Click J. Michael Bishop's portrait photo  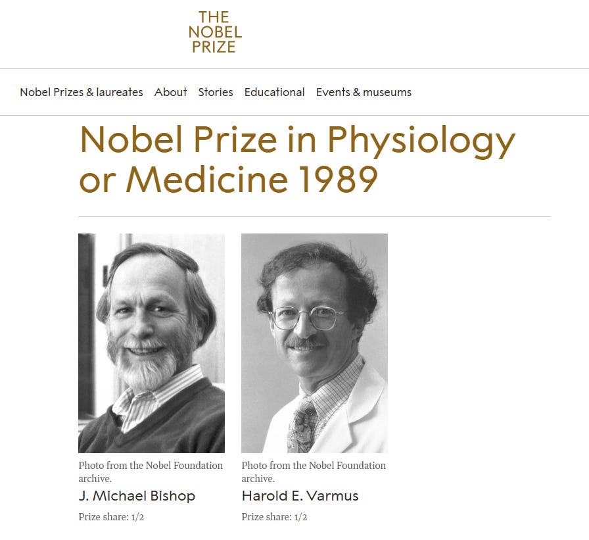coord(151,343)
